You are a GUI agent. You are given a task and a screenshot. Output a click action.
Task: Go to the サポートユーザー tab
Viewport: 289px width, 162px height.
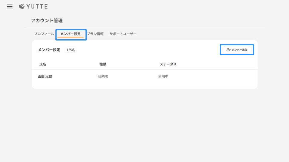click(123, 34)
